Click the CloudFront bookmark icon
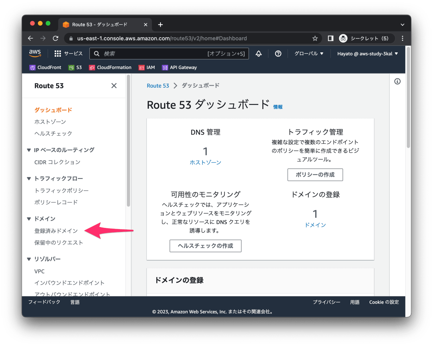 [32, 68]
